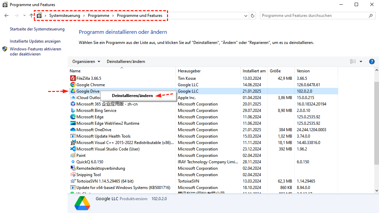379x213 pixels.
Task: Click the Visual Studio Code icon
Action: 73,149
